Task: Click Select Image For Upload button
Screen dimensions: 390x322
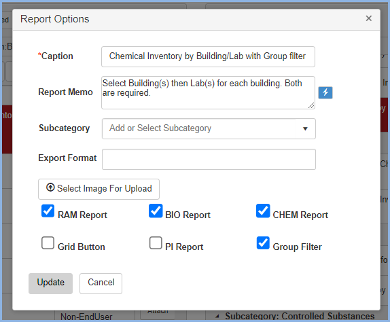Action: (99, 189)
